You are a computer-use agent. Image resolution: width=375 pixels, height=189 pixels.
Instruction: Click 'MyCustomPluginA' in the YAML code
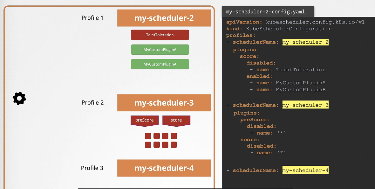(301, 83)
